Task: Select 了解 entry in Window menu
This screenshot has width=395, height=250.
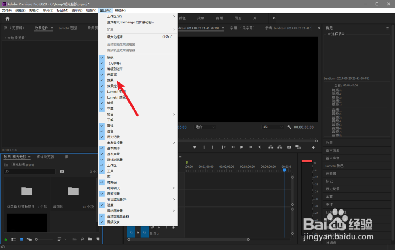Action: [x=138, y=120]
